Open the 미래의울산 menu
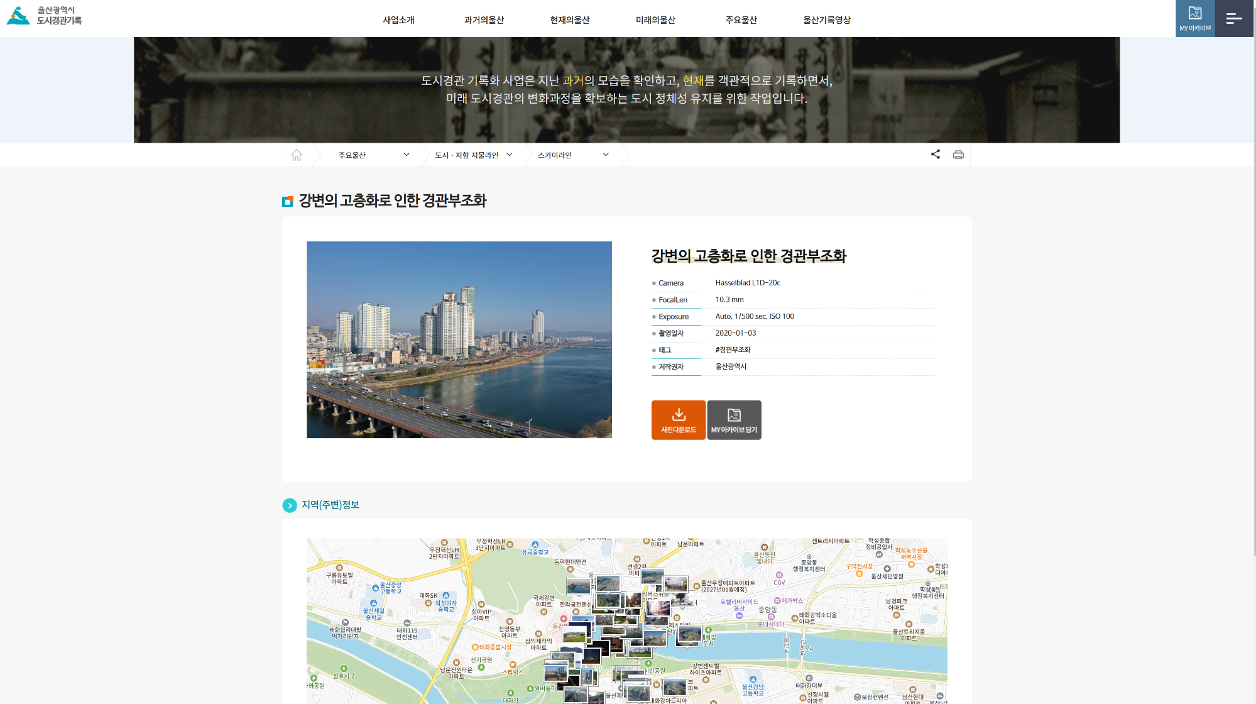This screenshot has height=704, width=1256. [x=655, y=19]
